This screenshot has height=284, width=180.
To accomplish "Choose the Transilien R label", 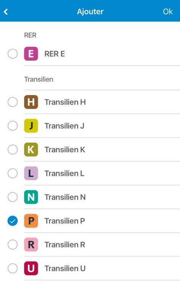I will coord(65,245).
